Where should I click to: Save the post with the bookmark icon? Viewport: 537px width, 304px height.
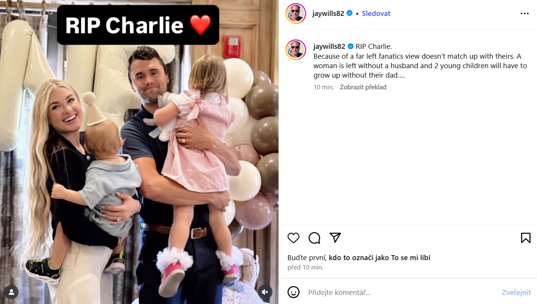[x=526, y=238]
